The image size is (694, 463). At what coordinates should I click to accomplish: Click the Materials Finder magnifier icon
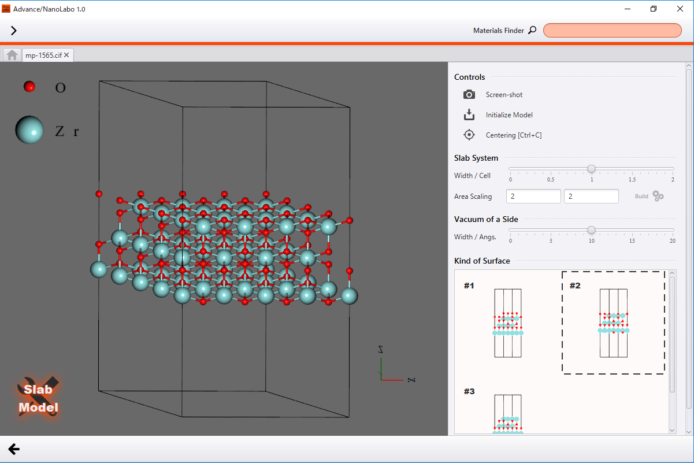[532, 30]
